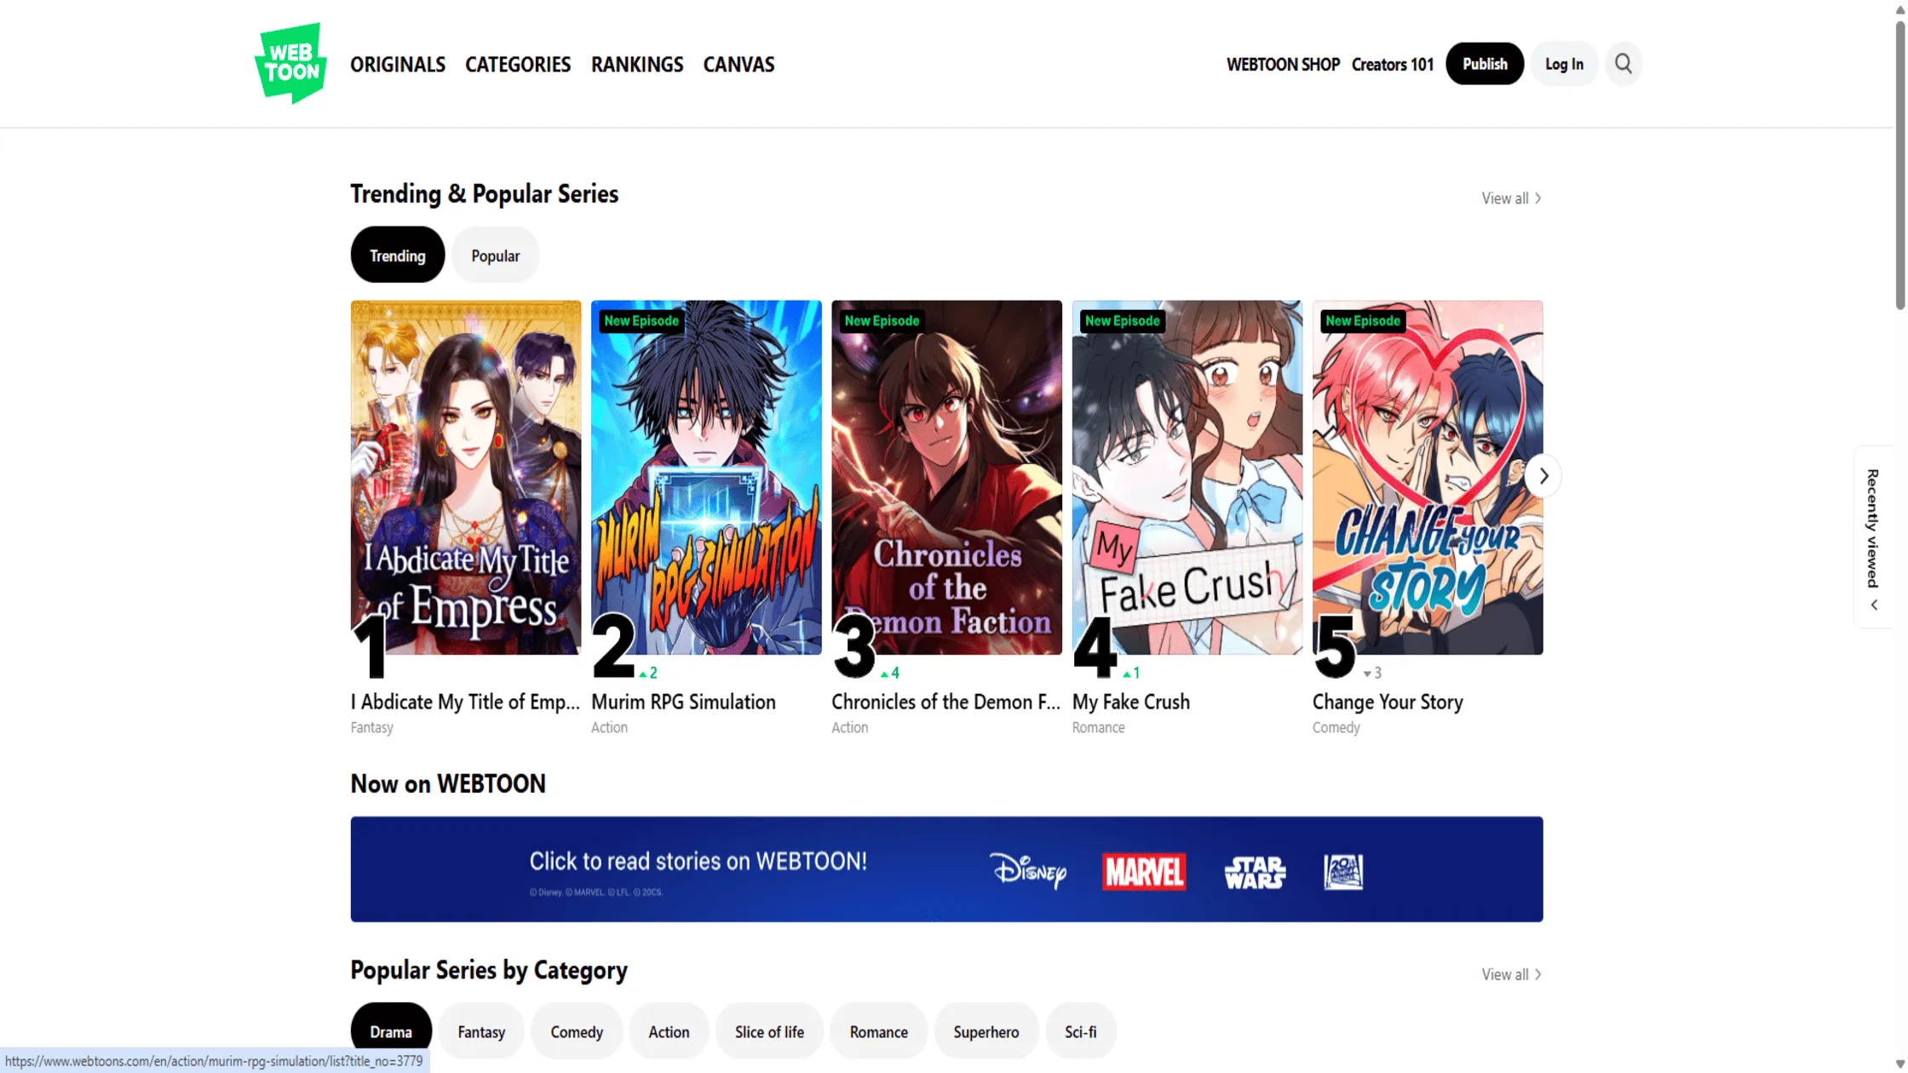Click the Marvel logo in the banner
Screen dimensions: 1908x1073
(x=1143, y=871)
